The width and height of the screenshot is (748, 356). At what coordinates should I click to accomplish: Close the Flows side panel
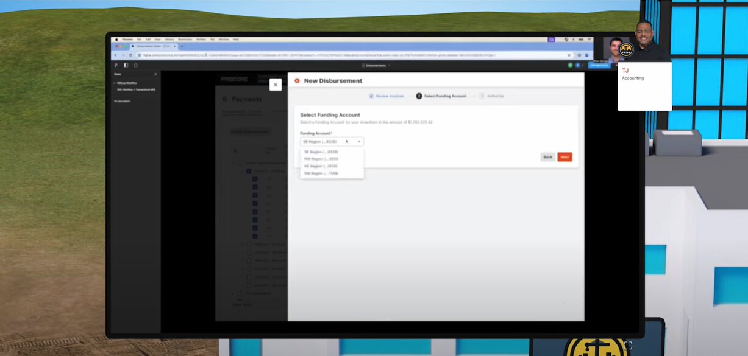pyautogui.click(x=155, y=74)
